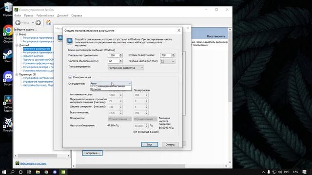
Task: Close the Создать пользовательское разрешение dialog
Action: pyautogui.click(x=179, y=31)
